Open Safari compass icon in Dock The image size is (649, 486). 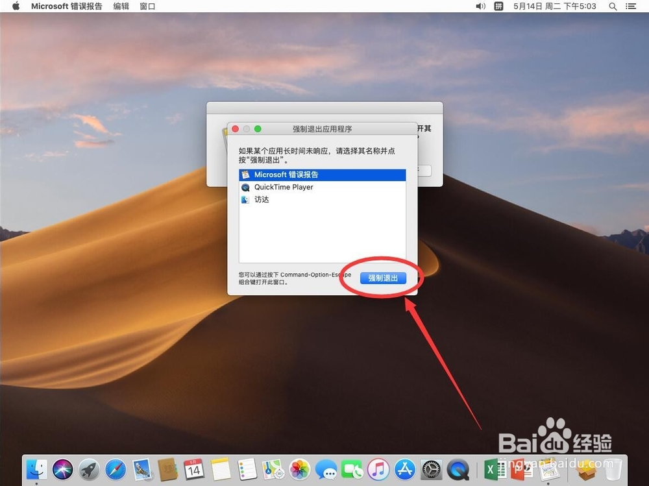pos(116,470)
